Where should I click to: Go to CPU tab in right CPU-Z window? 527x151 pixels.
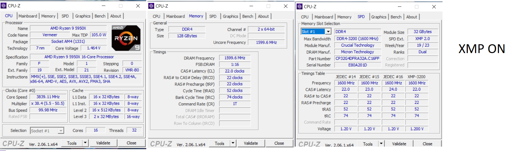pyautogui.click(x=305, y=17)
